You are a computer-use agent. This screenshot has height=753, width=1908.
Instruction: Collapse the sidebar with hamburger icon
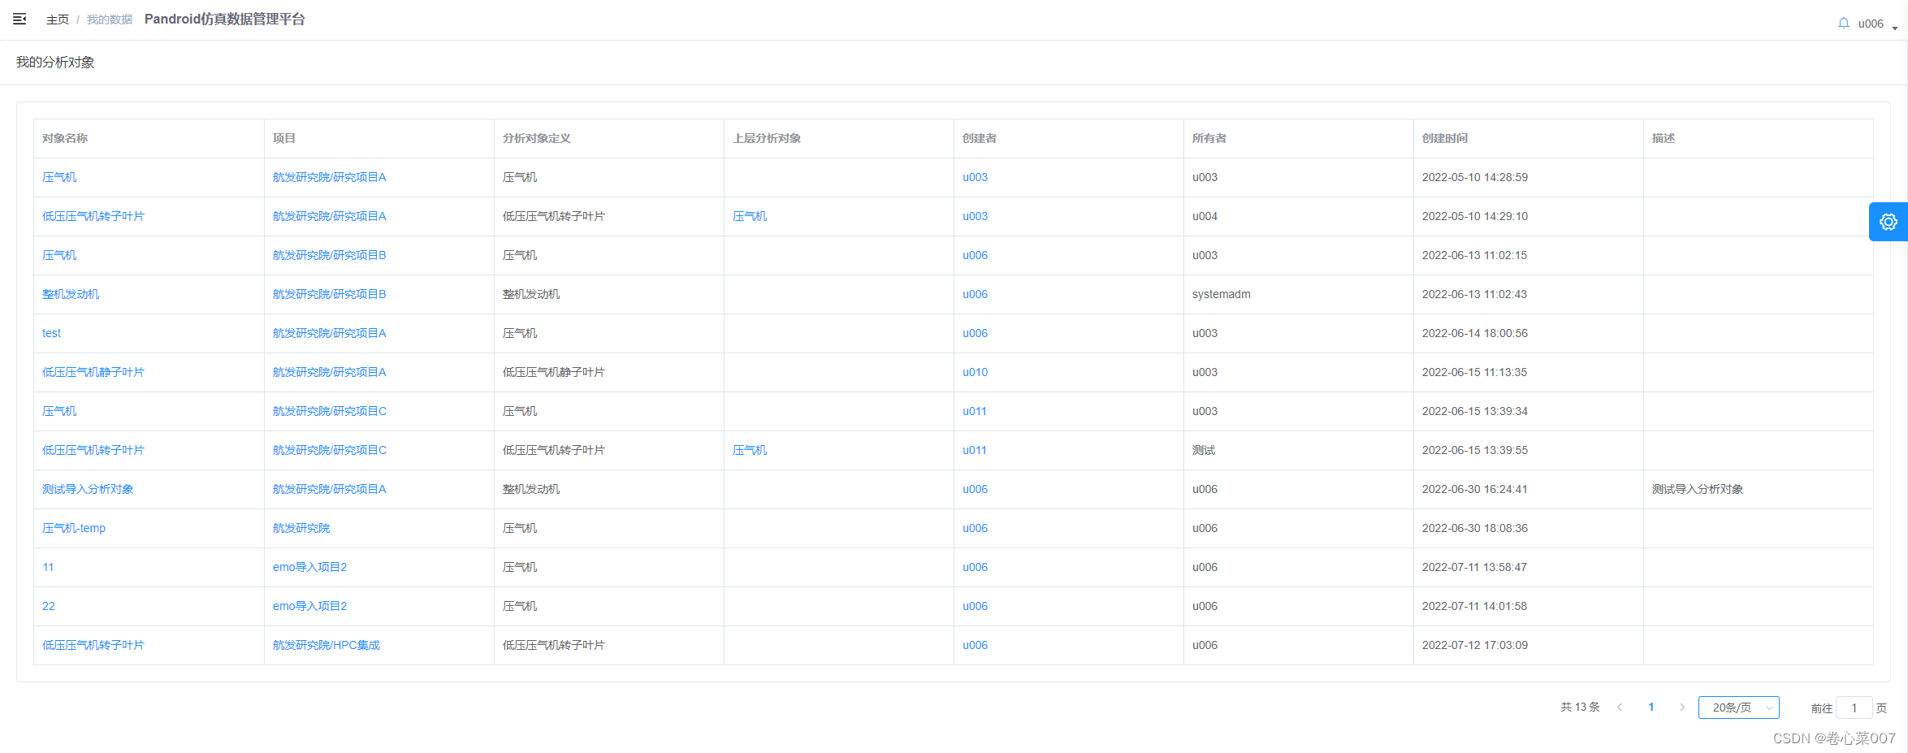(x=19, y=19)
